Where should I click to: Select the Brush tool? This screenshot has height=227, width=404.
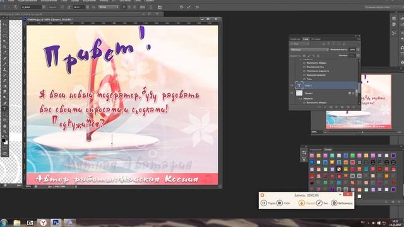pos(4,63)
